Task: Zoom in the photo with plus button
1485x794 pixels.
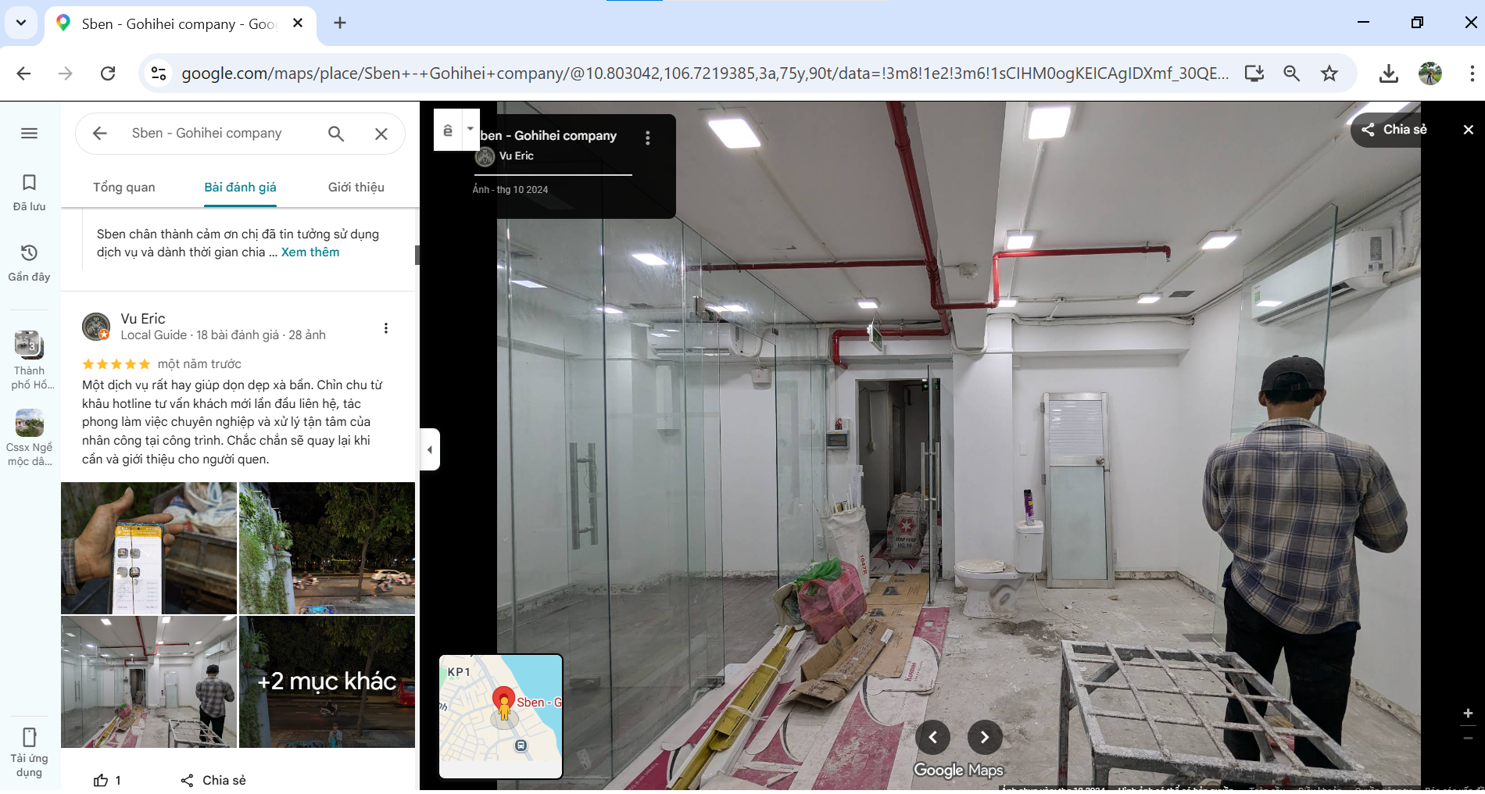Action: [1468, 713]
